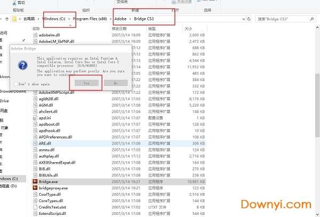Screen dimensions: 320x217
Task: Click the asneu.dll file icon
Action: coord(35,150)
